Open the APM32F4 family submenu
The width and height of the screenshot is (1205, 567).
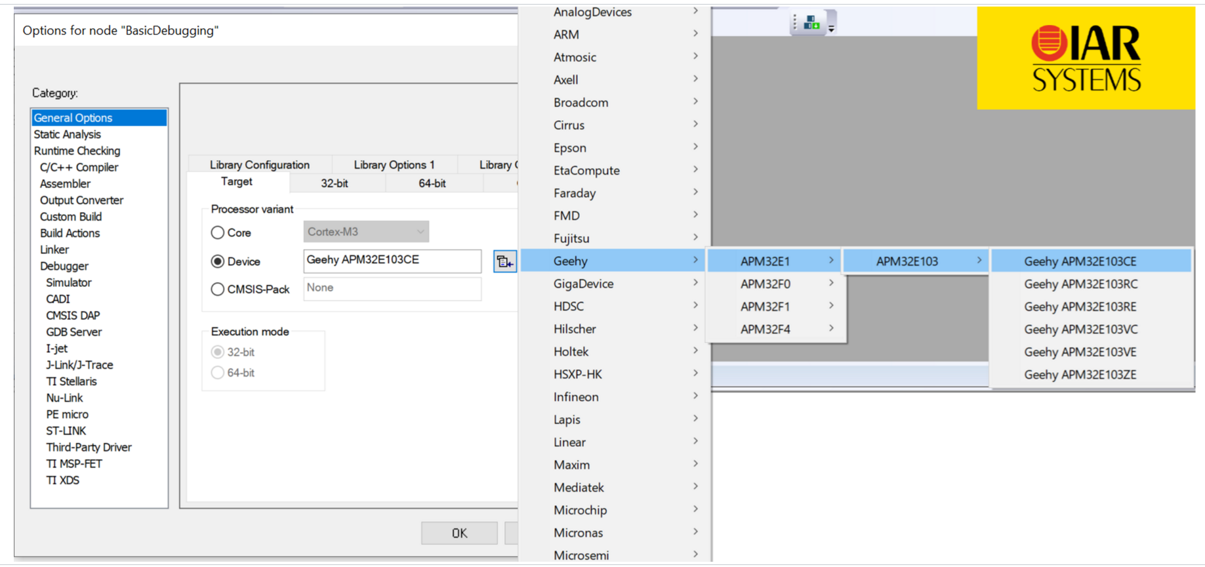(776, 329)
